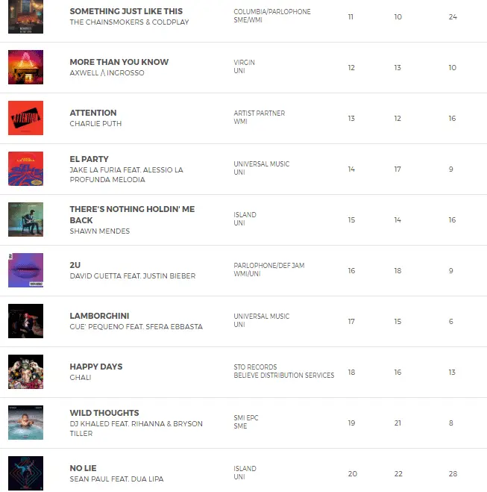
Task: Select the No Lie album artwork
Action: click(25, 473)
